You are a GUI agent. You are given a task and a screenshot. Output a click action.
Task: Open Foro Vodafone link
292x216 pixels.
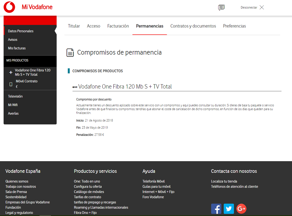153,197
